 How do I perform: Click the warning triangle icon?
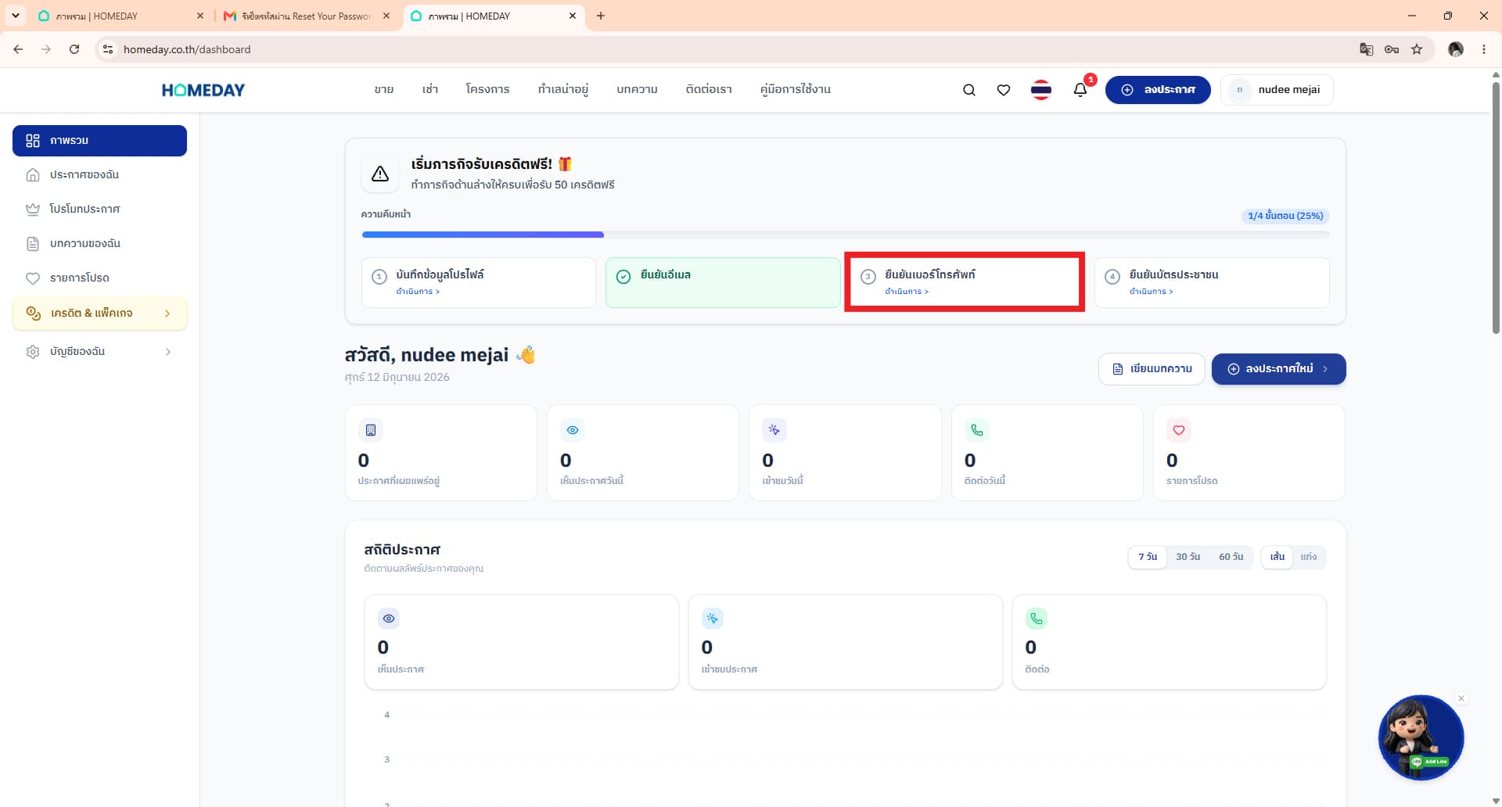pos(380,174)
